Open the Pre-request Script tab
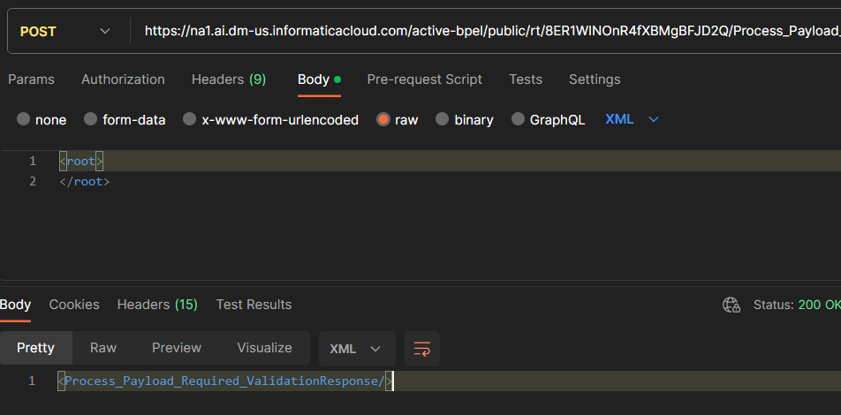This screenshot has width=841, height=415. tap(424, 79)
